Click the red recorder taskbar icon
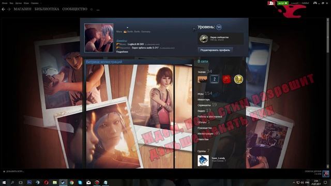331x186 pixels. point(97,182)
